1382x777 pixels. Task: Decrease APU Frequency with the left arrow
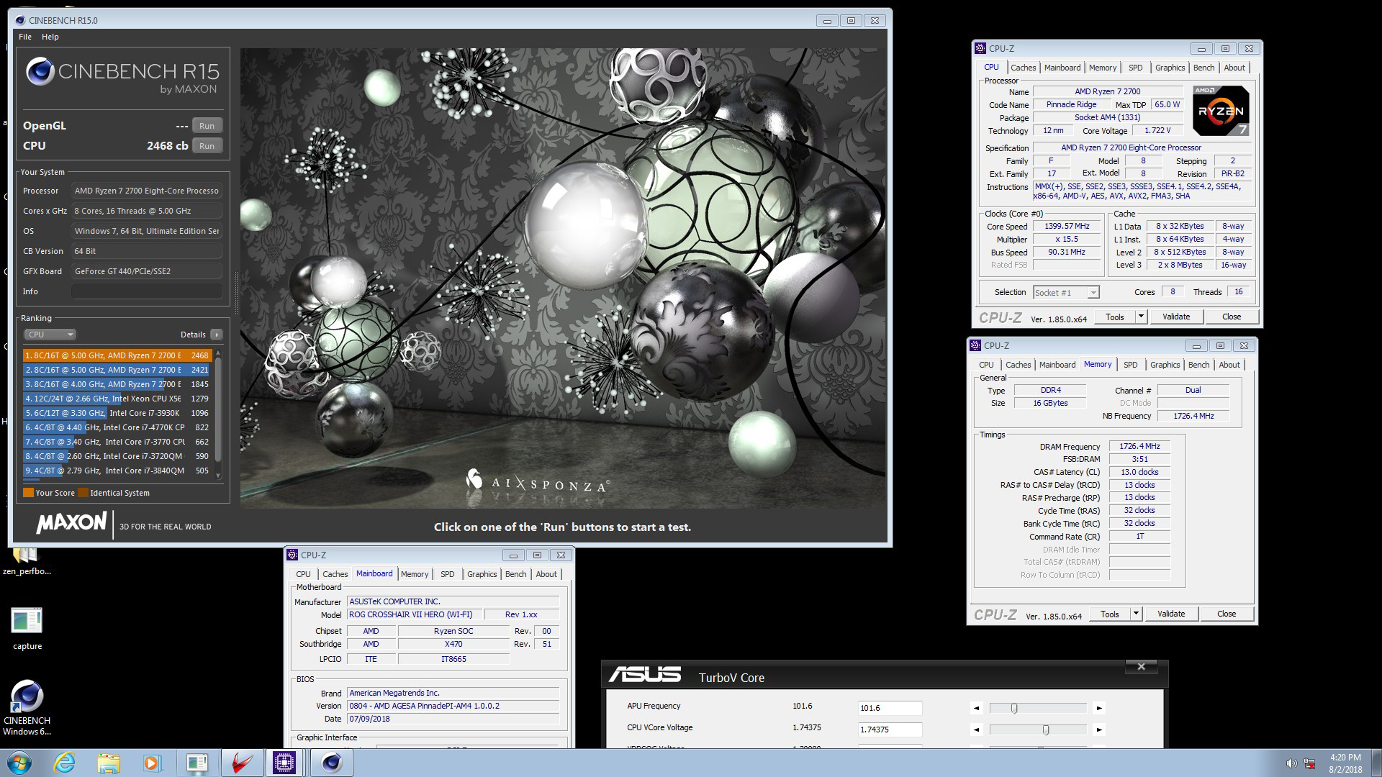pos(976,708)
